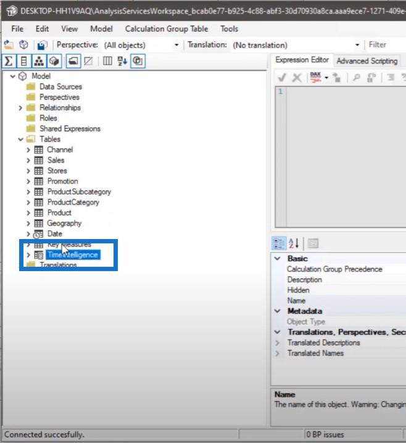Click the DAX Formatter icon
The width and height of the screenshot is (406, 443).
pyautogui.click(x=315, y=77)
